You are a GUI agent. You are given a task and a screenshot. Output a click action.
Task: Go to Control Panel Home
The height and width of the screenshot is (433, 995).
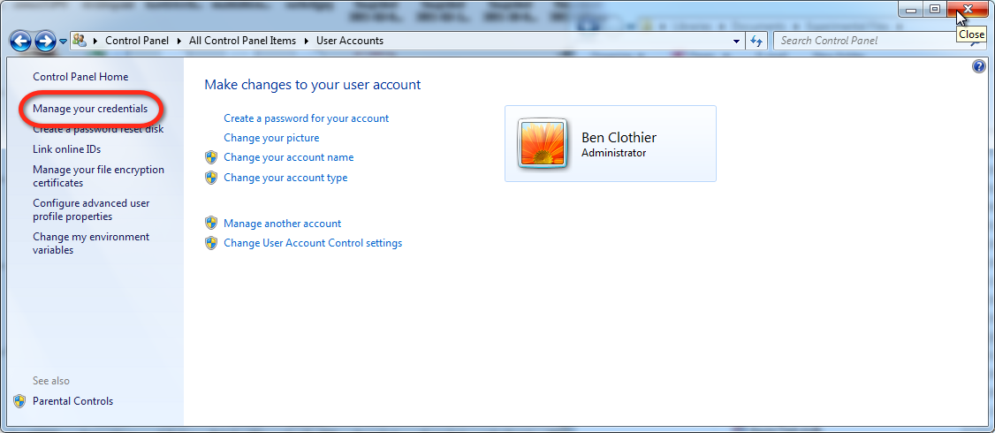tap(80, 77)
